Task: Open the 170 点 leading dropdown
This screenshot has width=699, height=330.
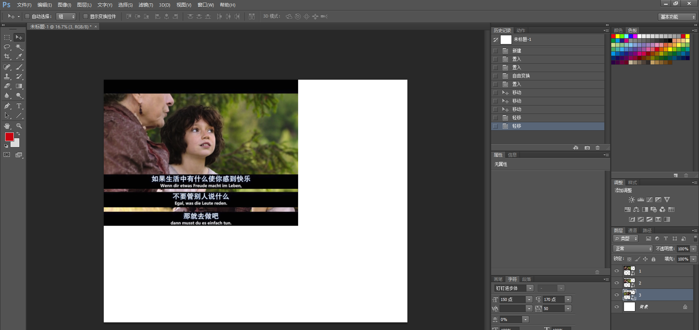Action: pos(568,299)
